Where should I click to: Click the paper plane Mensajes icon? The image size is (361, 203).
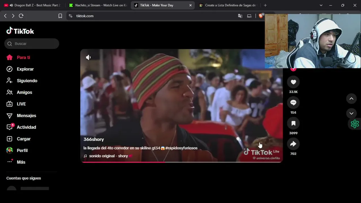point(9,116)
